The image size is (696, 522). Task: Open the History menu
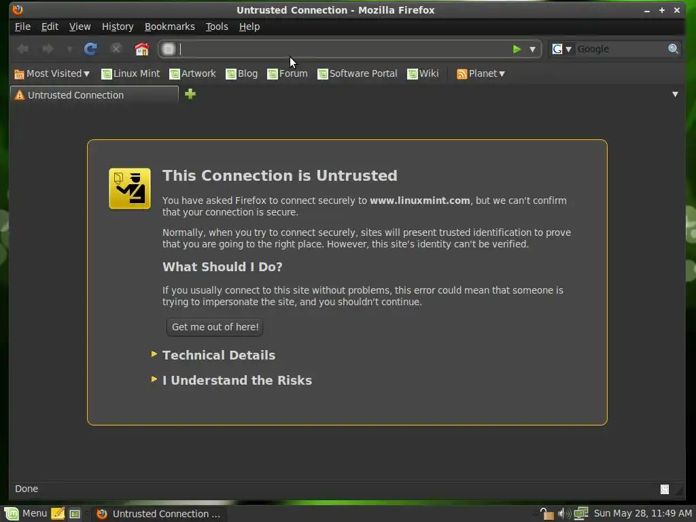click(x=118, y=27)
